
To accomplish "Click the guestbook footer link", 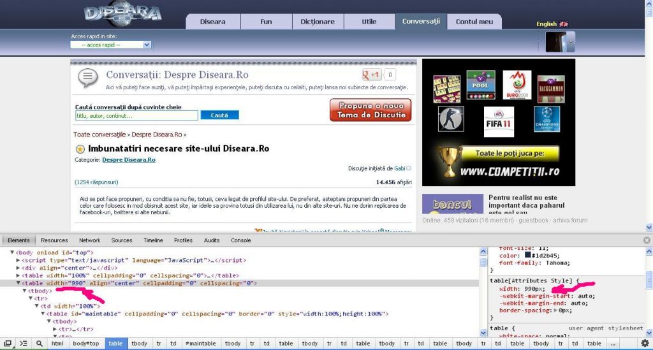I will coord(534,220).
